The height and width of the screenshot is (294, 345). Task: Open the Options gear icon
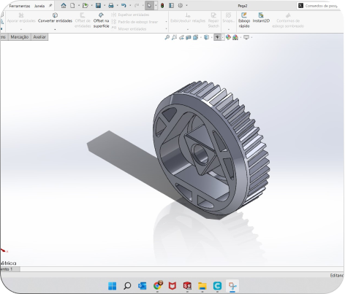pyautogui.click(x=181, y=5)
